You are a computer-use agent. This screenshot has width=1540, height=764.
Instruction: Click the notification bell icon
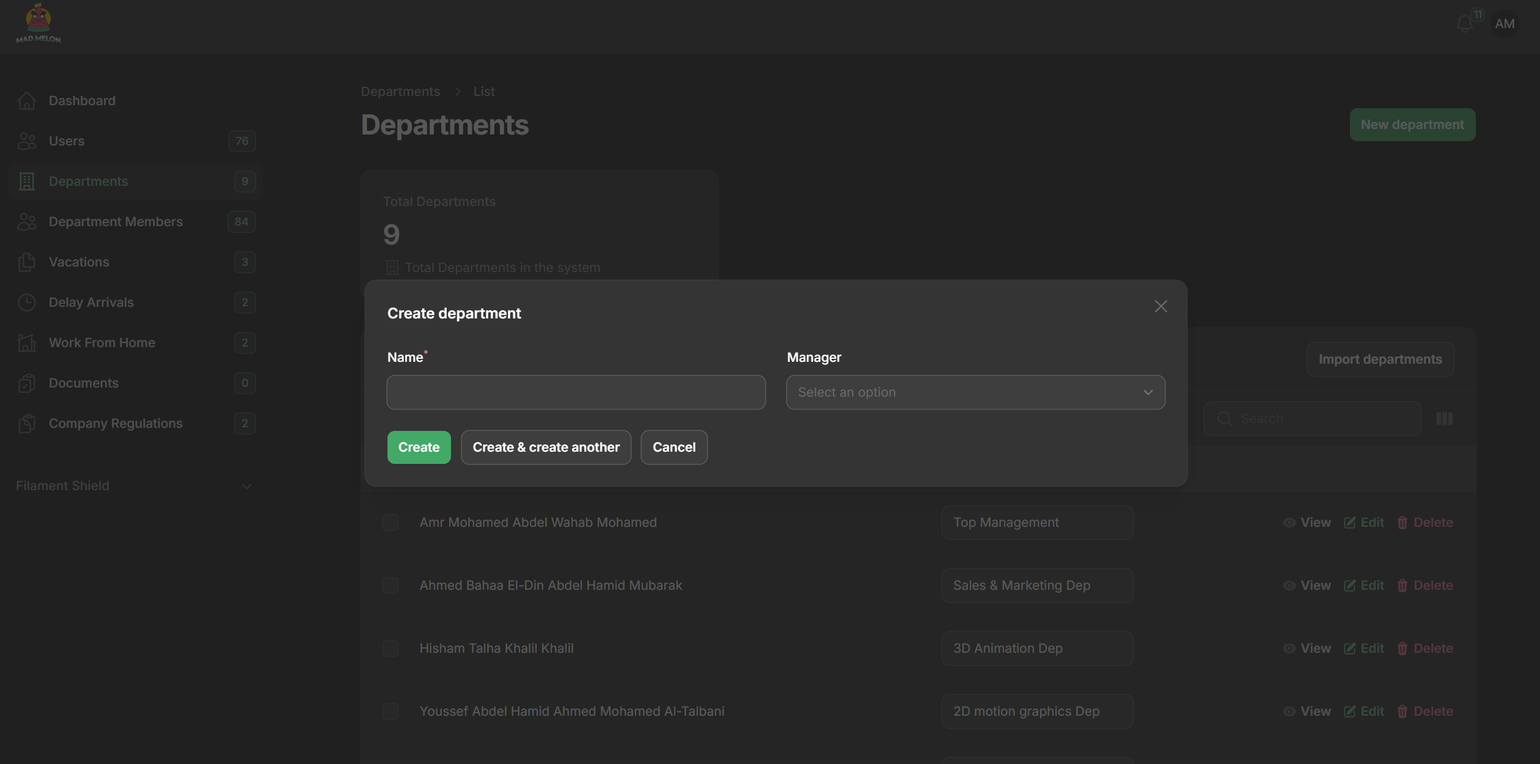click(1464, 24)
